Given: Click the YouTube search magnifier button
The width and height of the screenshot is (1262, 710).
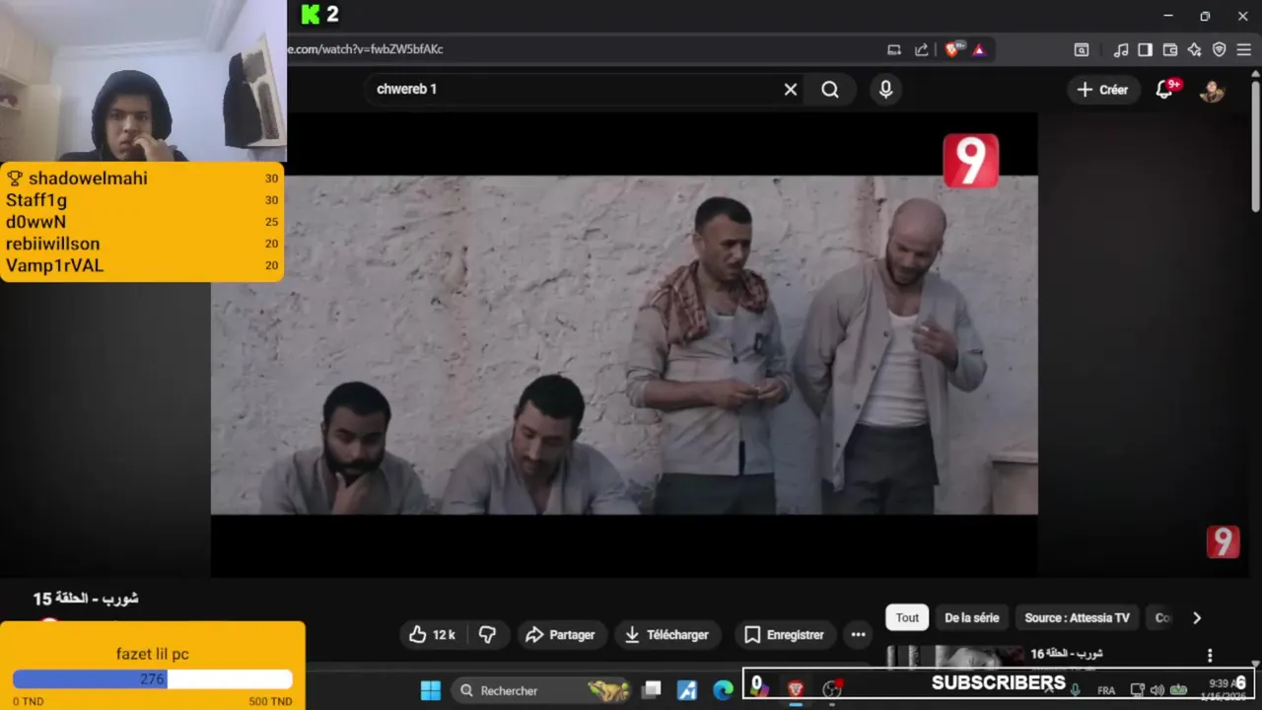Looking at the screenshot, I should coord(830,90).
